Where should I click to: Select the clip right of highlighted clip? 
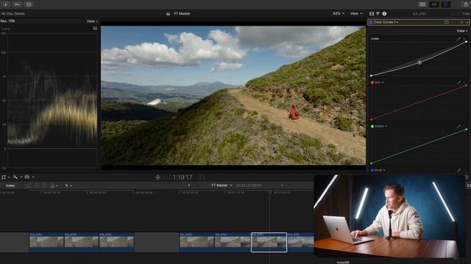(x=301, y=242)
